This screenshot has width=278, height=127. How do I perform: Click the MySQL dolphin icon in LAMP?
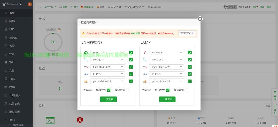point(145,60)
